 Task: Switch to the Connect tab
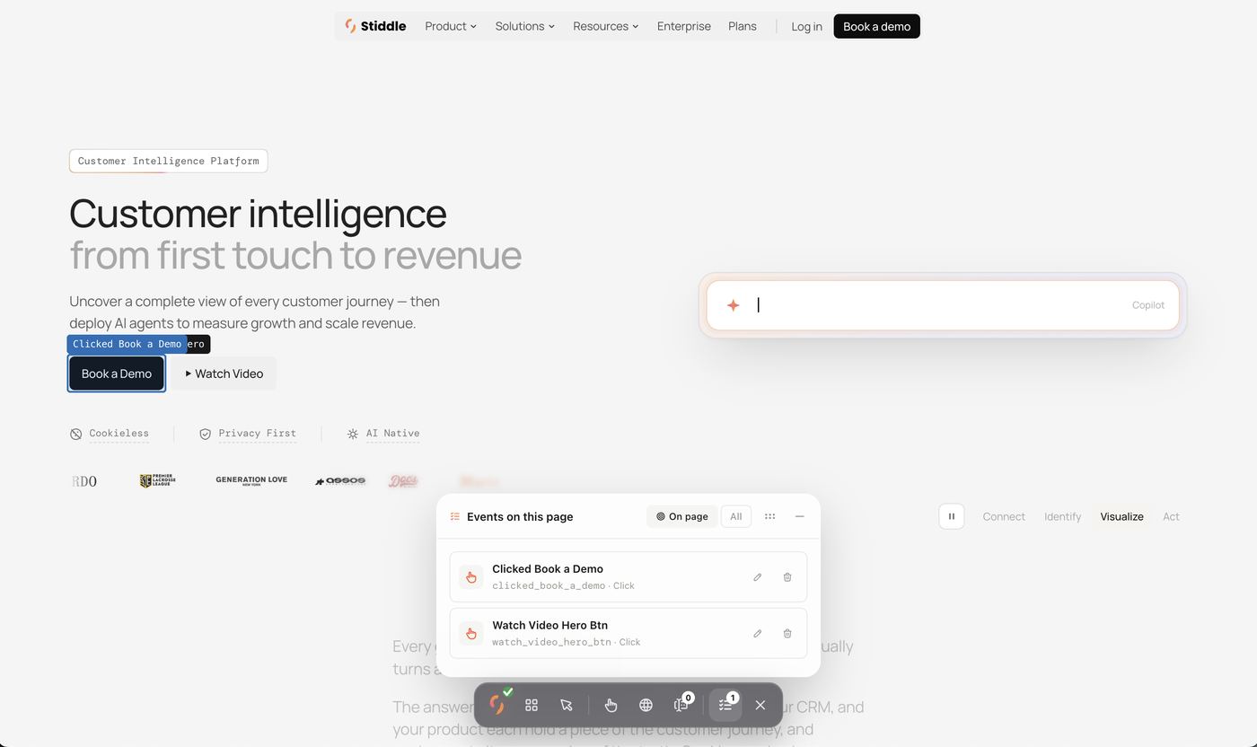tap(1004, 516)
